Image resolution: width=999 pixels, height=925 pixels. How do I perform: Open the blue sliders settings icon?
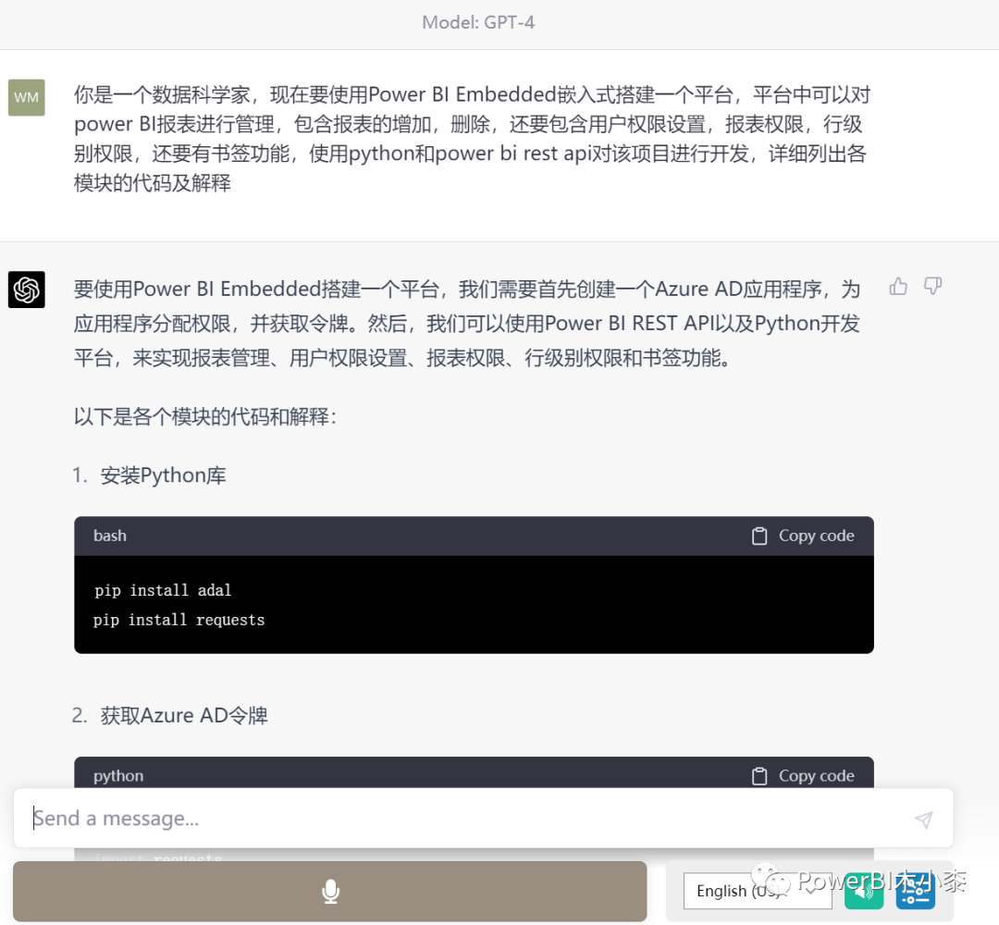point(916,891)
